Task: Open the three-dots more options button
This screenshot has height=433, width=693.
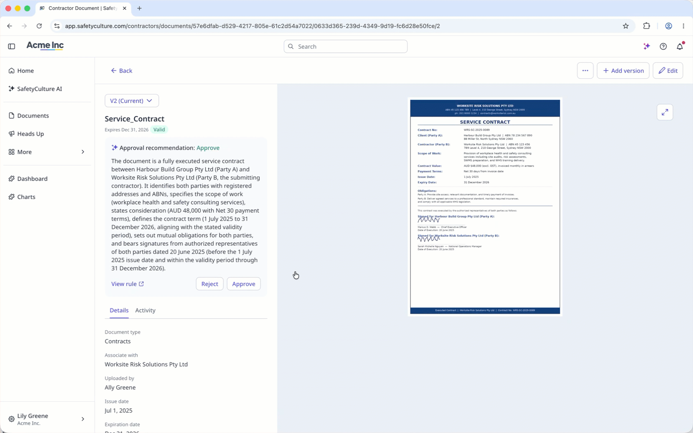Action: [x=585, y=71]
